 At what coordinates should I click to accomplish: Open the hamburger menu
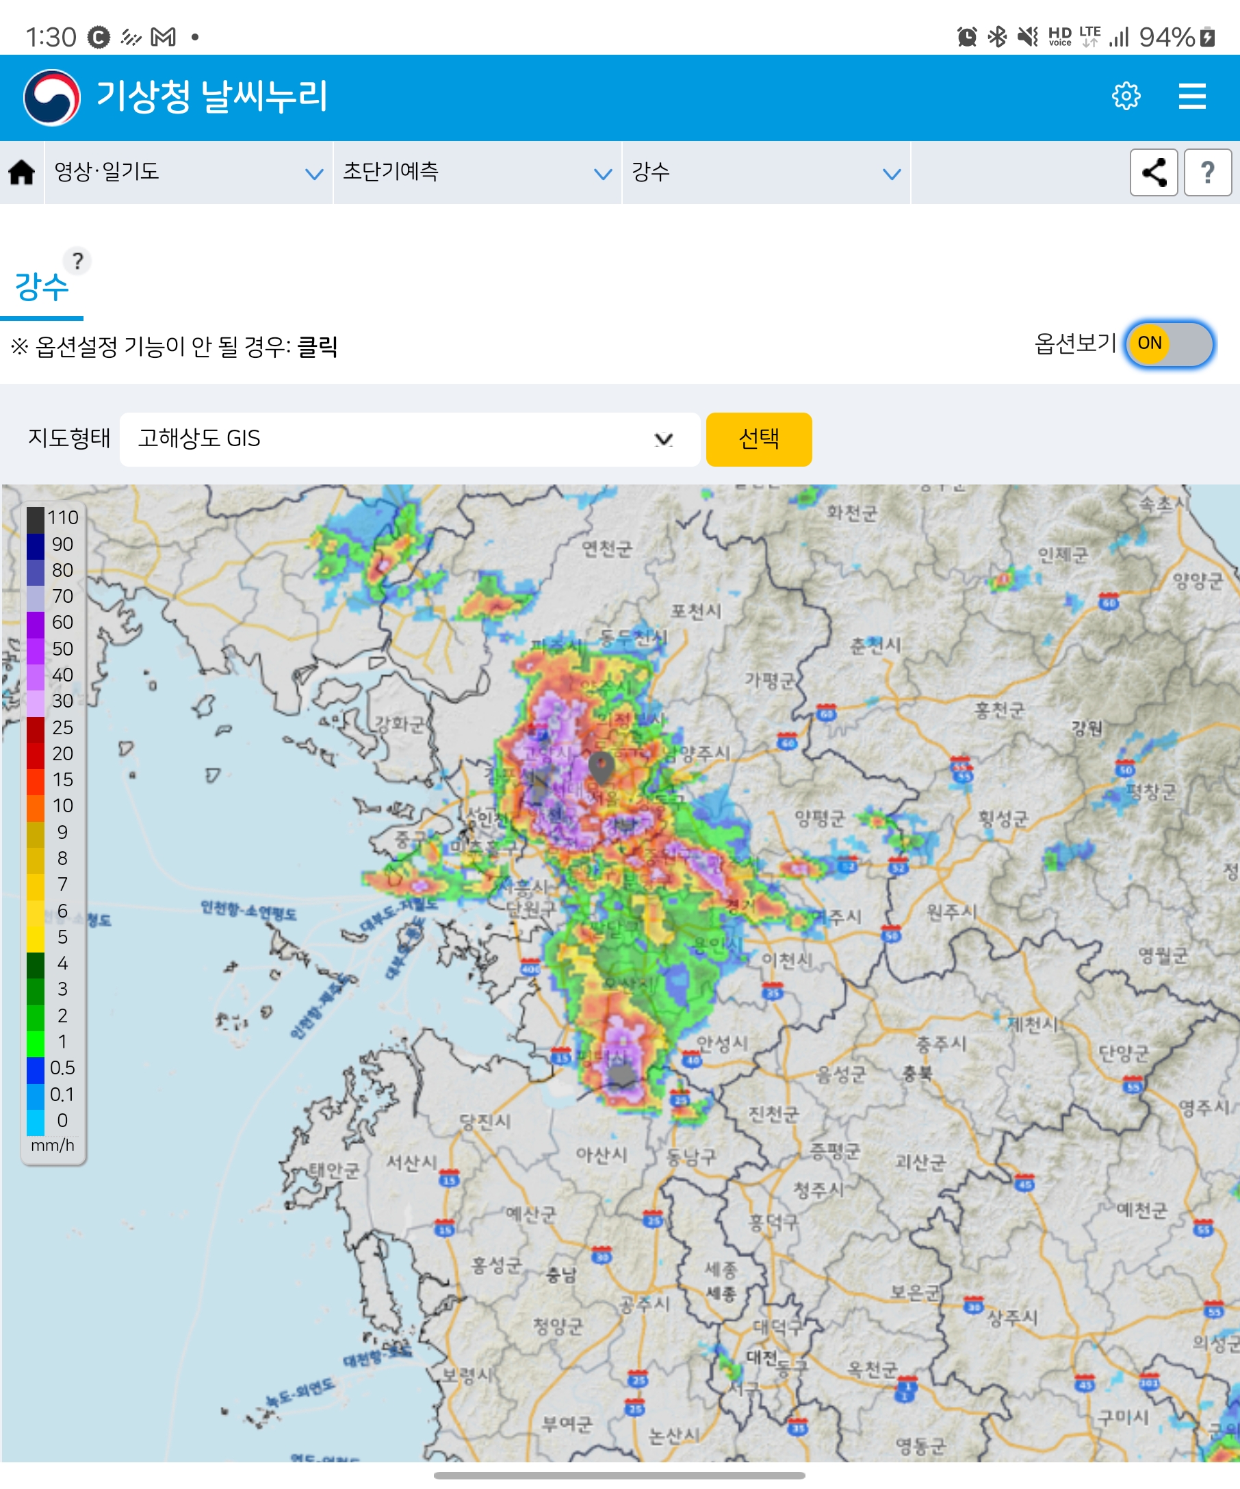pos(1192,96)
